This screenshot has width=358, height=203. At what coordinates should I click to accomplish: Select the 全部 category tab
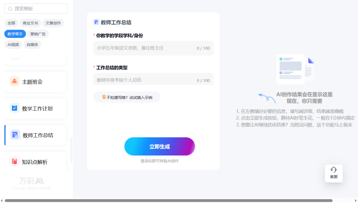pyautogui.click(x=11, y=23)
